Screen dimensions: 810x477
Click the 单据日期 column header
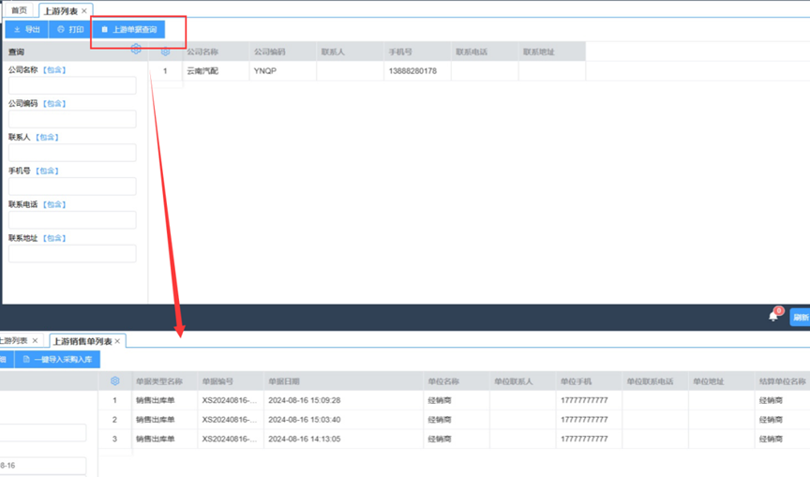pyautogui.click(x=343, y=381)
